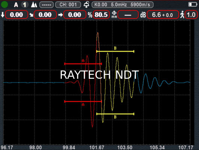Click the 101.67 axis range label
This screenshot has height=150, width=199.
(97, 148)
